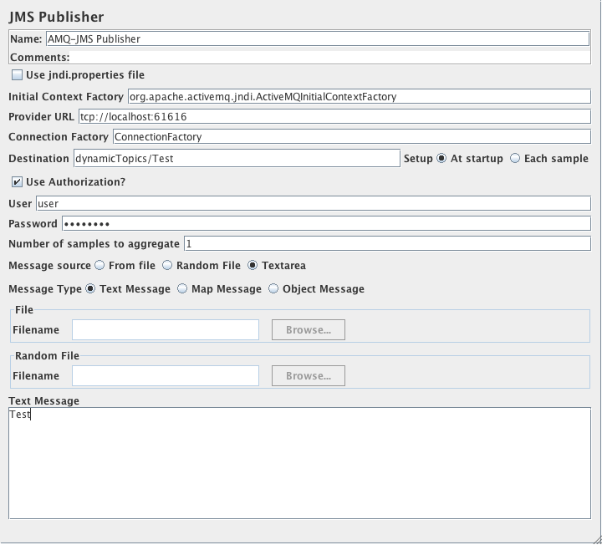Image resolution: width=602 pixels, height=545 pixels.
Task: Click inside the Text Message textarea
Action: tap(299, 462)
